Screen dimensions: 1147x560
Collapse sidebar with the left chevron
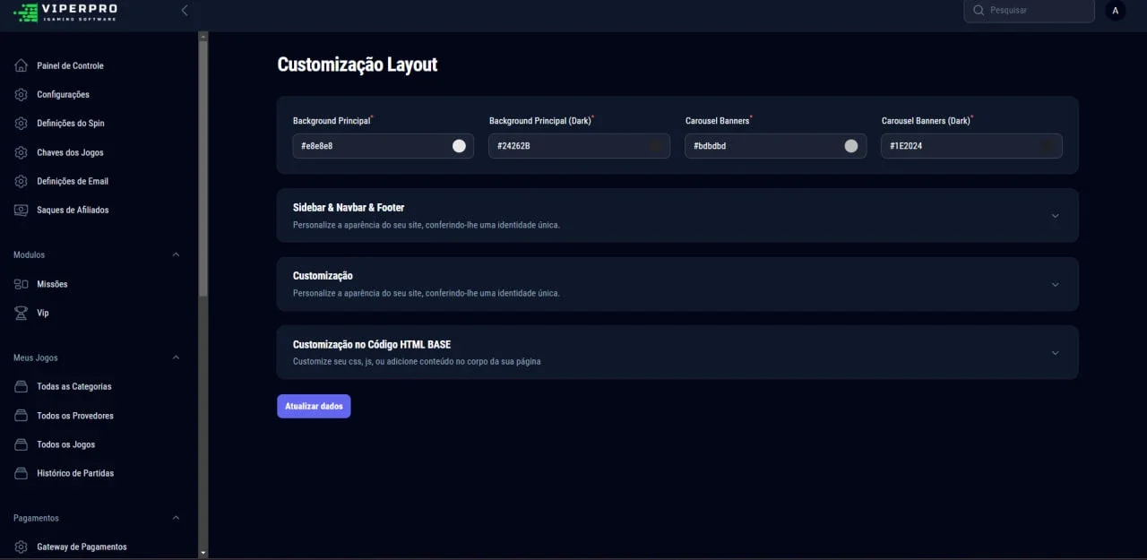185,11
